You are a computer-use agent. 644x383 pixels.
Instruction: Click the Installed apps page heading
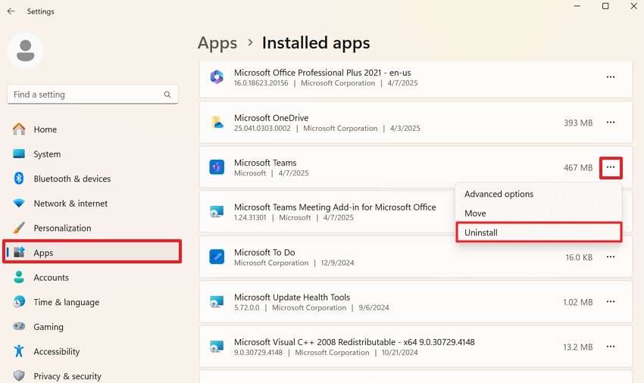point(316,42)
